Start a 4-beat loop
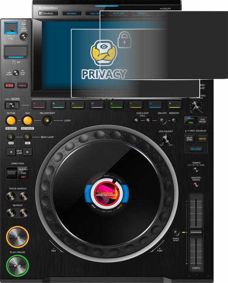 point(11,137)
